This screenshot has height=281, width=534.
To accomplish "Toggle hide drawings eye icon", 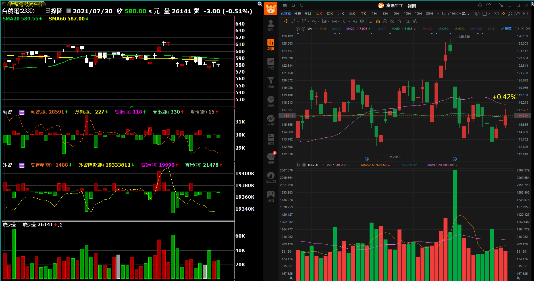I will click(392, 21).
